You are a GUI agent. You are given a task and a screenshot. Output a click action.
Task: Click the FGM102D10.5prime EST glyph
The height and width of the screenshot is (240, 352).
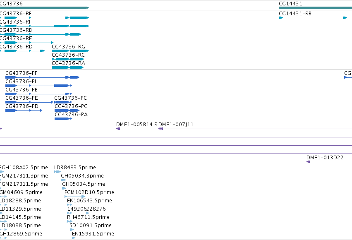coord(75,197)
